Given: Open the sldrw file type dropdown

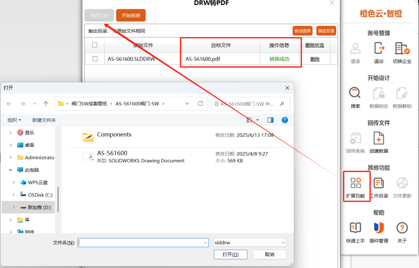Looking at the screenshot, I should 283,242.
